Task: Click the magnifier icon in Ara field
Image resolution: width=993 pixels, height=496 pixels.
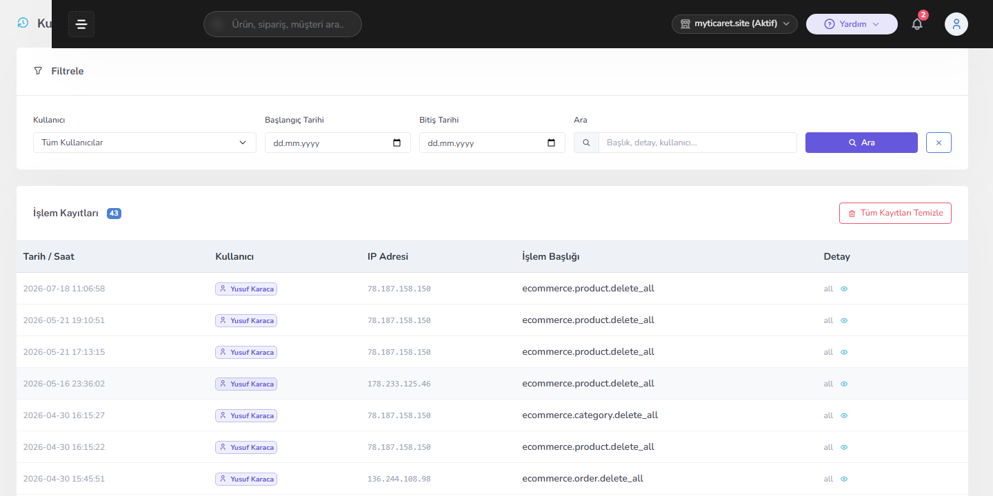Action: click(x=586, y=143)
